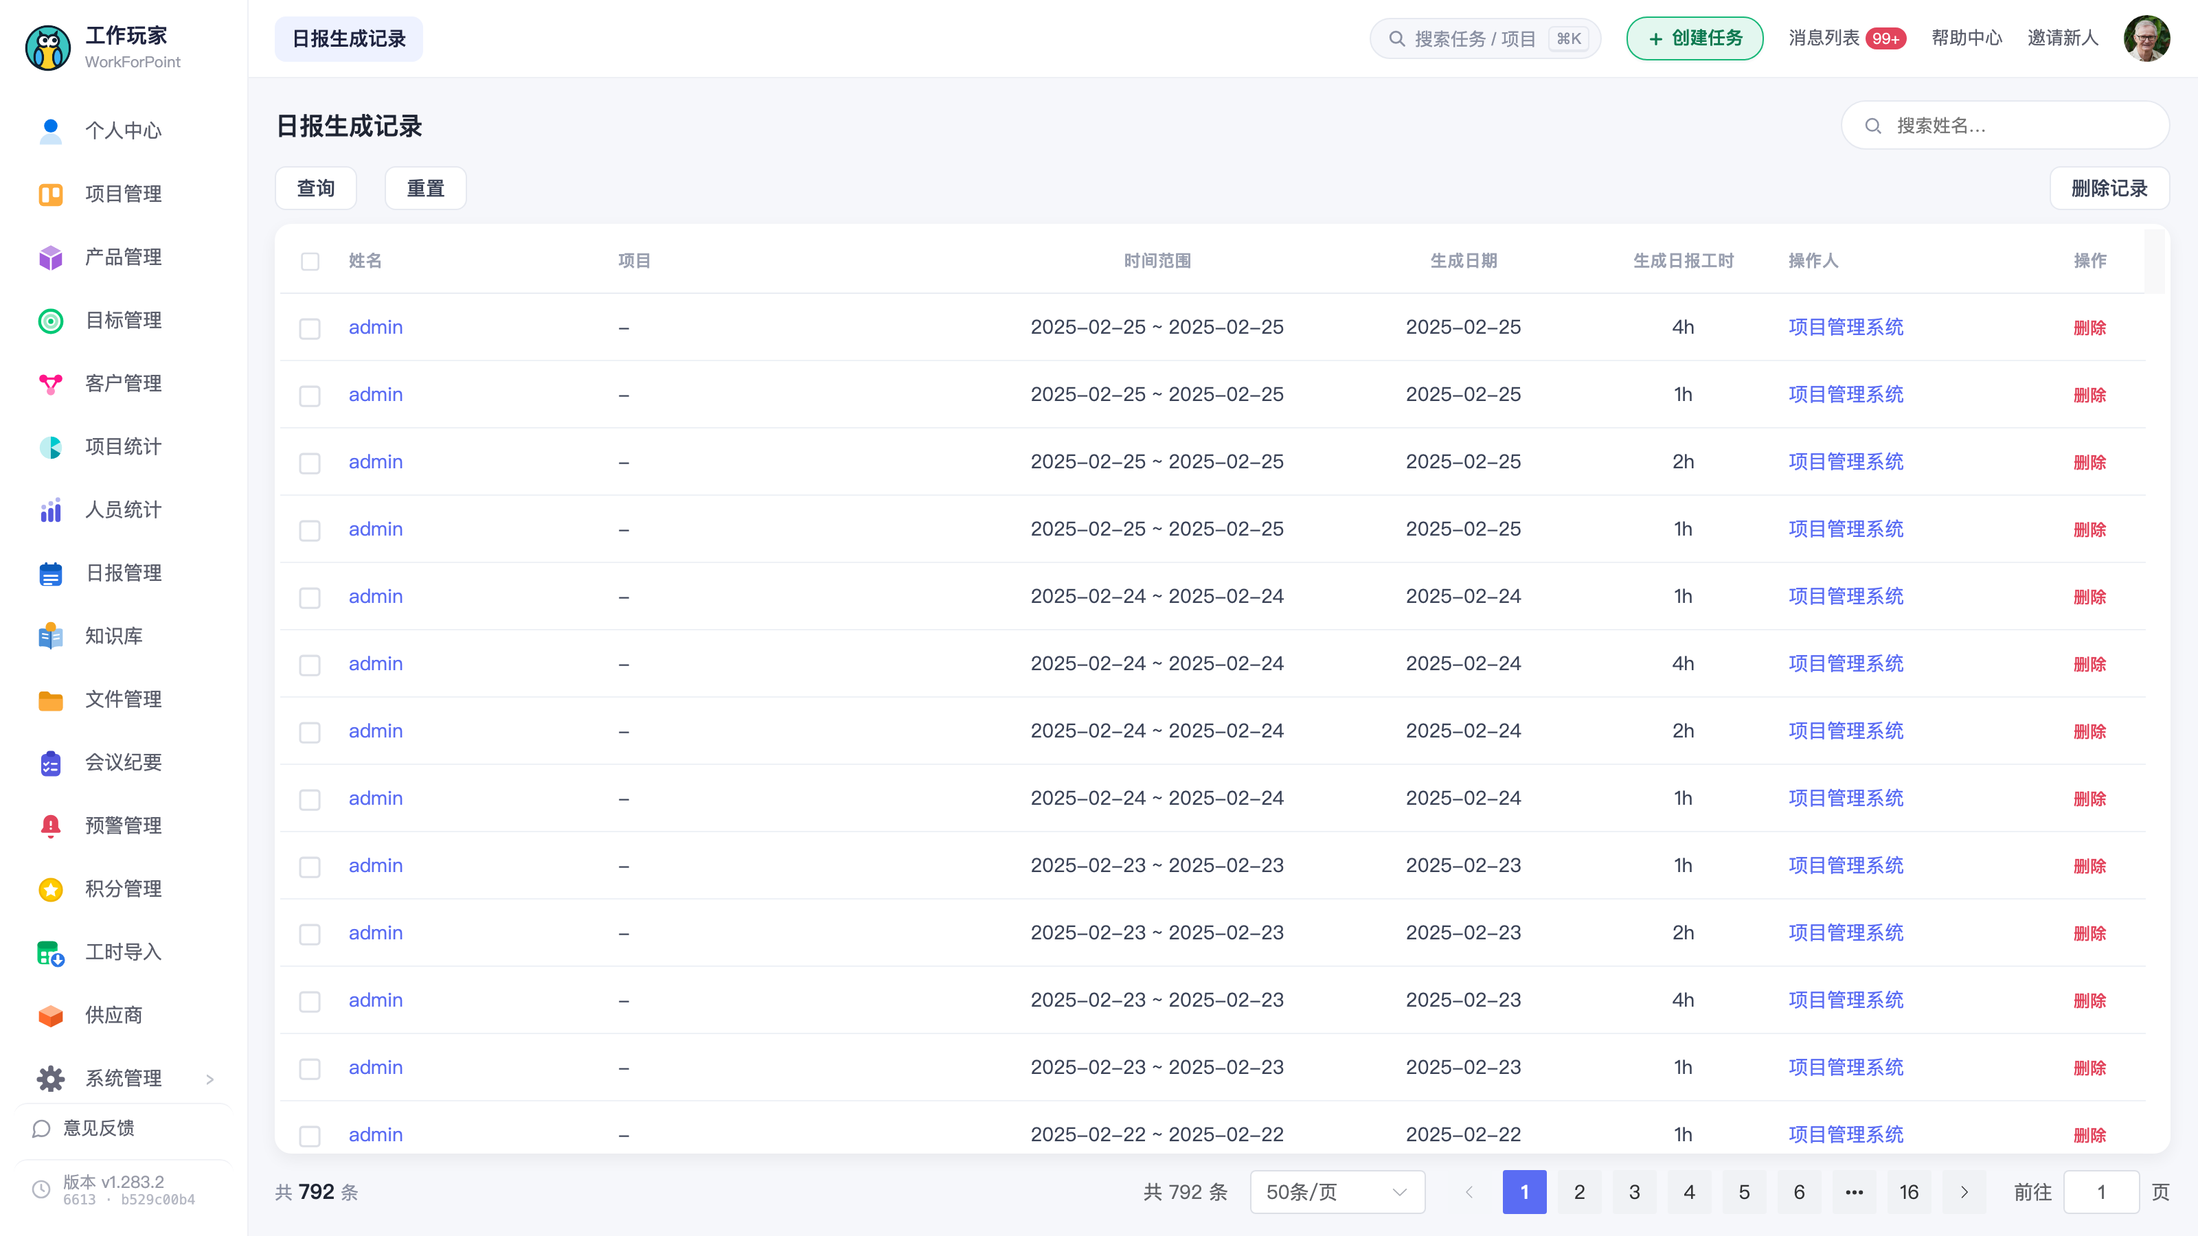Click the 人员统计 bar chart icon
Screen dimensions: 2198x1236
[50, 510]
